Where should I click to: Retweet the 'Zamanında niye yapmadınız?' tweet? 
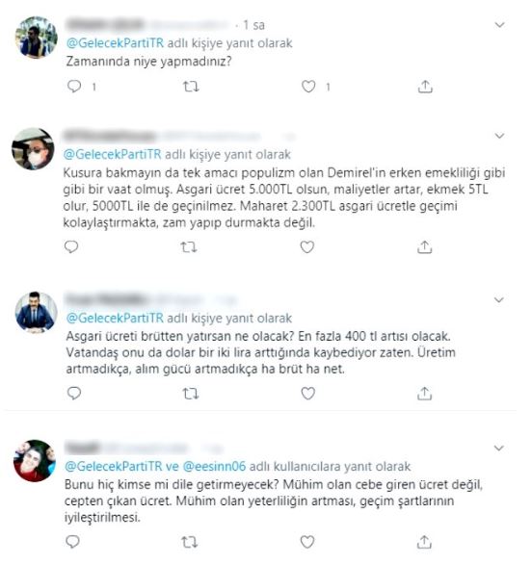pos(191,87)
